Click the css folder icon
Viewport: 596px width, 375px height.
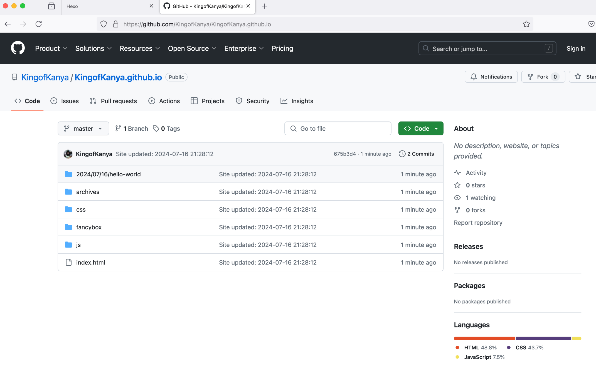tap(68, 209)
